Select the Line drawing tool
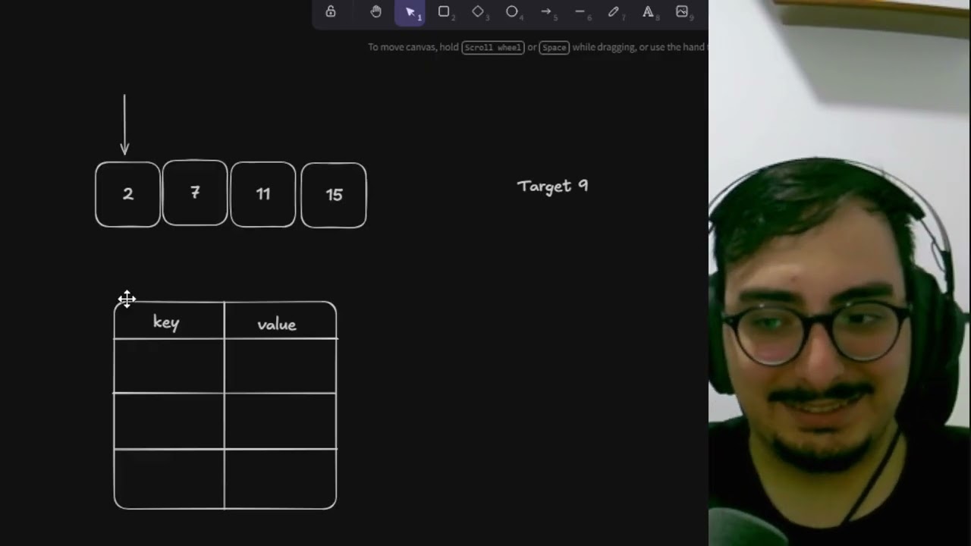This screenshot has height=546, width=971. (x=580, y=11)
